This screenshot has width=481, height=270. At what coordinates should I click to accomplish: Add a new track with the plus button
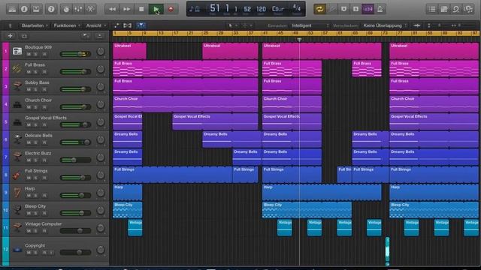(x=10, y=36)
